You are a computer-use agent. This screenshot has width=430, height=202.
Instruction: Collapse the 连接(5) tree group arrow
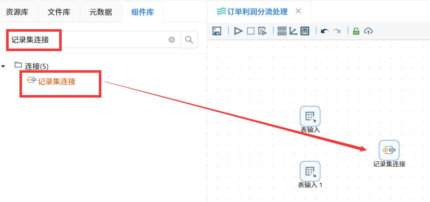click(x=3, y=66)
